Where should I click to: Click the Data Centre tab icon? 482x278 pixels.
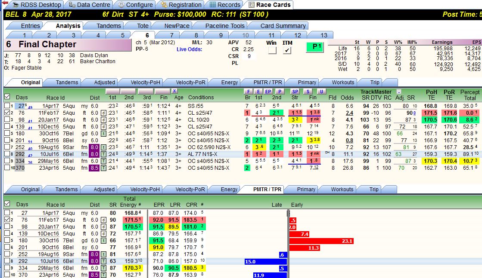[x=72, y=5]
